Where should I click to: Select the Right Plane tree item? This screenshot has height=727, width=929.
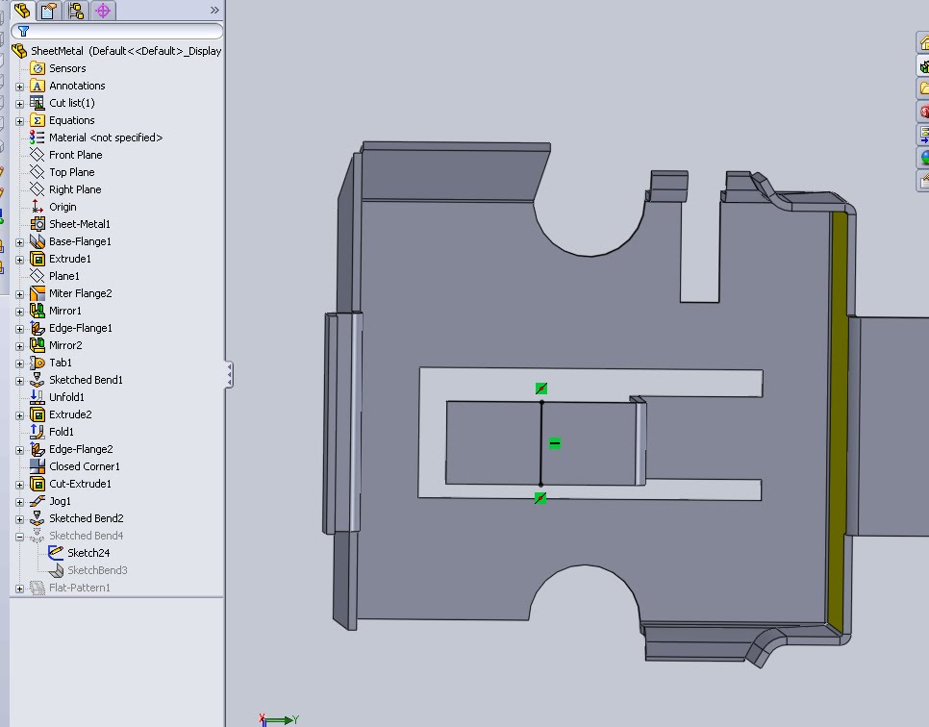[x=75, y=189]
